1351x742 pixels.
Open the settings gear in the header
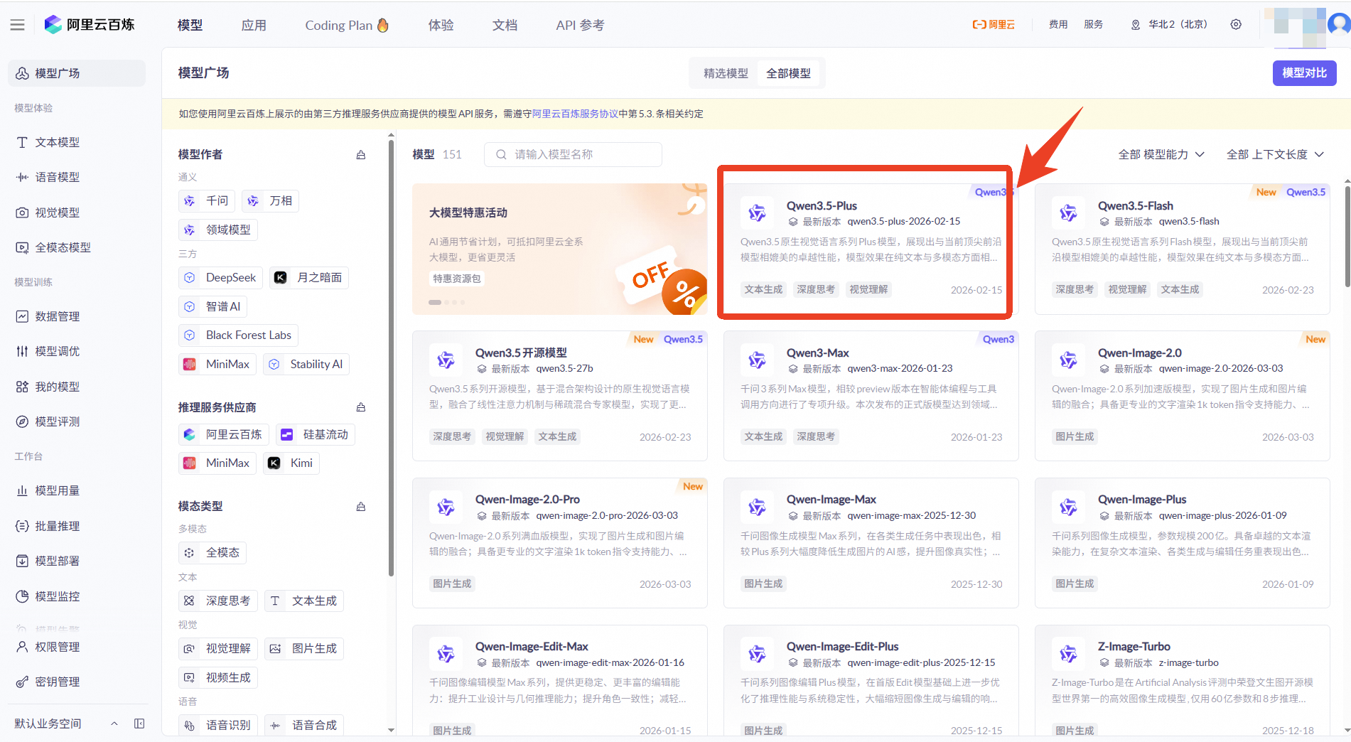pos(1236,24)
